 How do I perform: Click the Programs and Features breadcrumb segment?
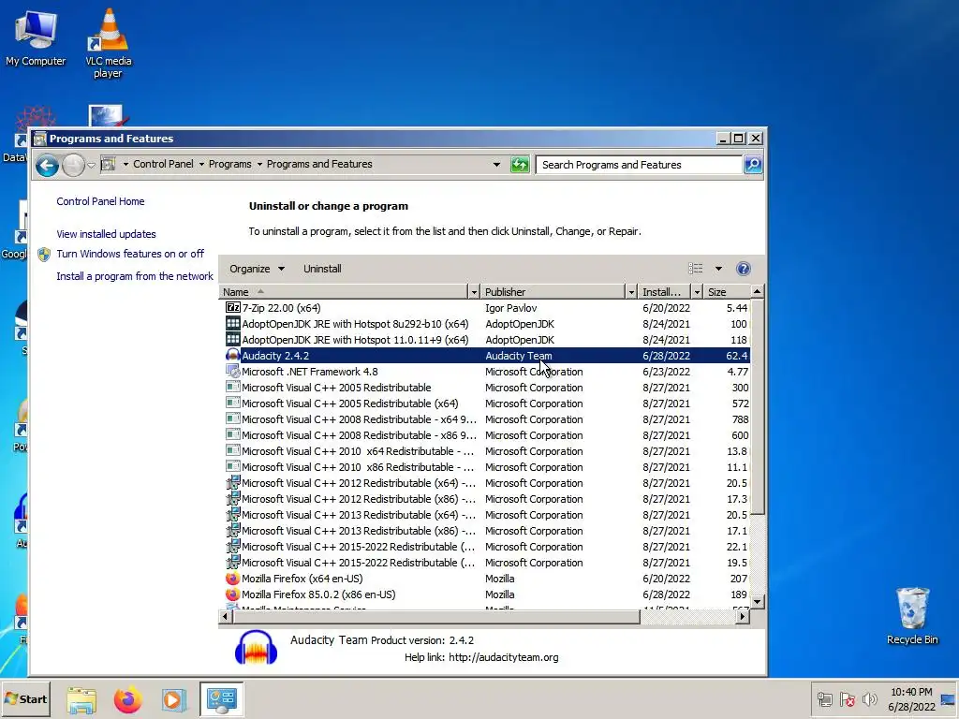coord(319,164)
